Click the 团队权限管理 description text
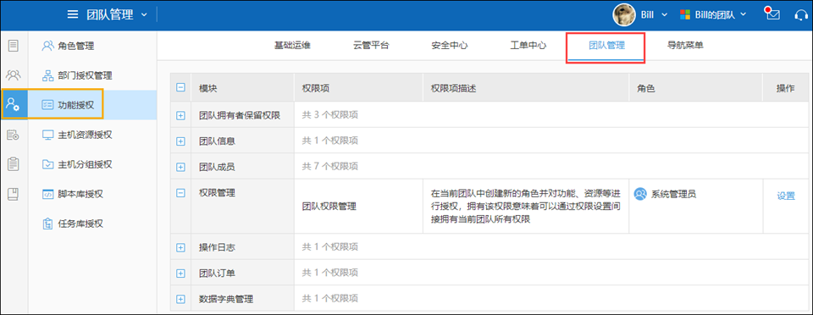The width and height of the screenshot is (813, 315). [526, 207]
